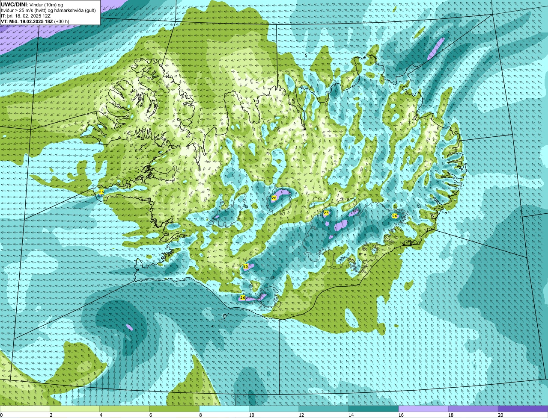This screenshot has width=548, height=418.
Task: Click the legend scale value "10"
Action: 251,415
